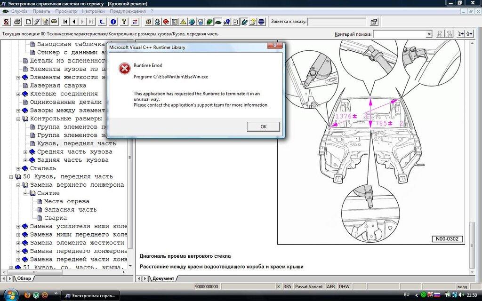Open the Просмотр menu
The image size is (482, 301).
(66, 11)
